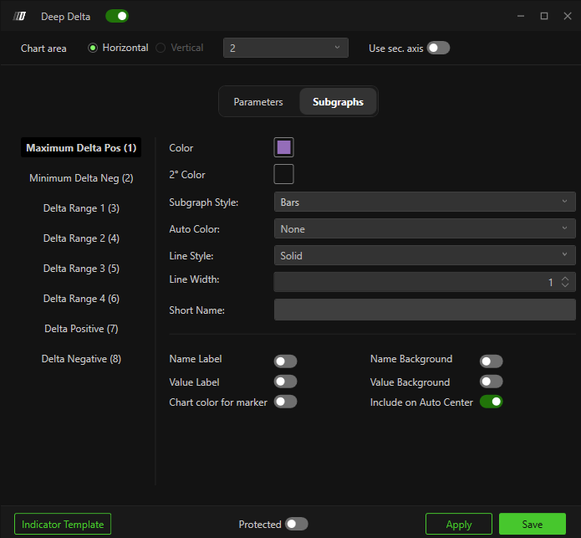
Task: Open the 2° Color swatch picker
Action: (x=283, y=175)
